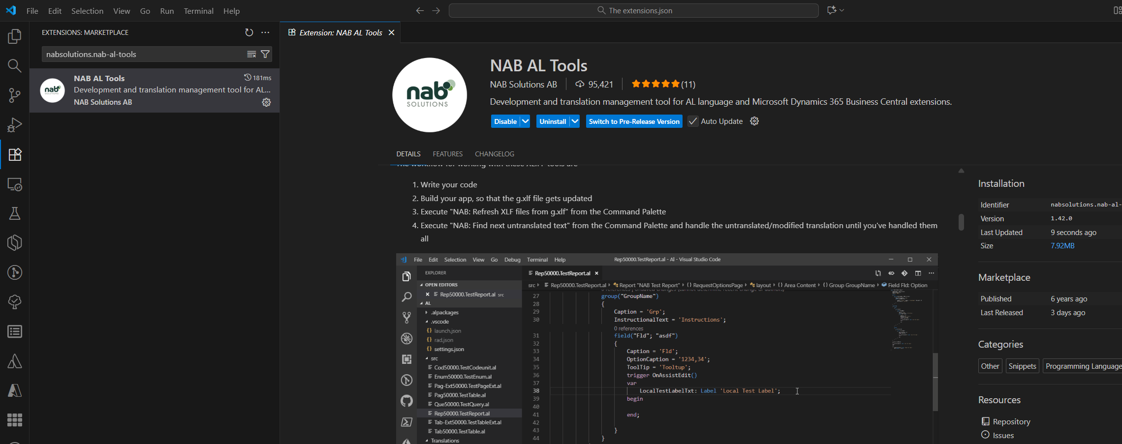This screenshot has width=1122, height=444.
Task: Open the File menu
Action: [32, 11]
